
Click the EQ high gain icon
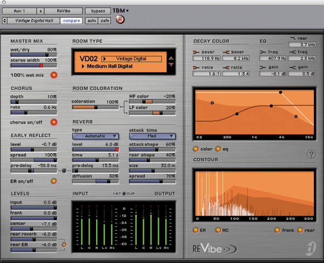pos(293,68)
